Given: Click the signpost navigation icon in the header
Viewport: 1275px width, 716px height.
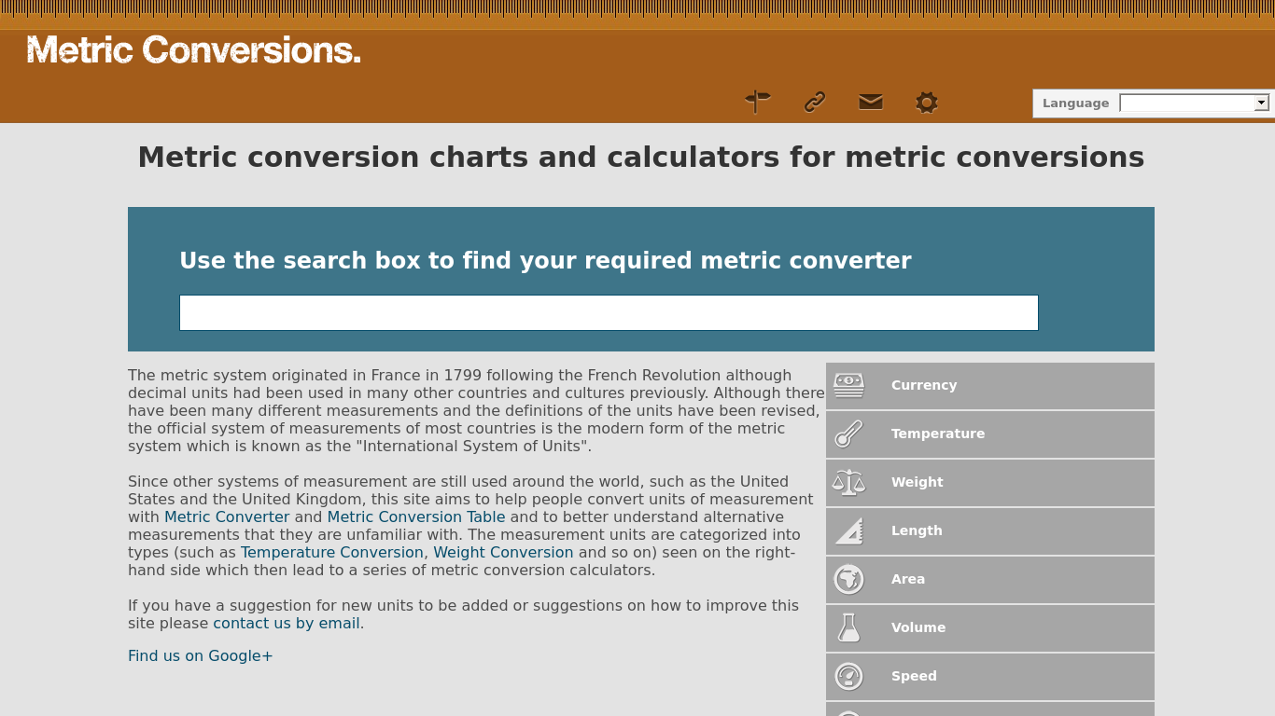Looking at the screenshot, I should click(x=758, y=103).
